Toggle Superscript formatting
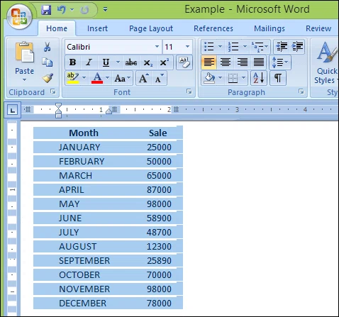339x317 pixels. coord(165,62)
